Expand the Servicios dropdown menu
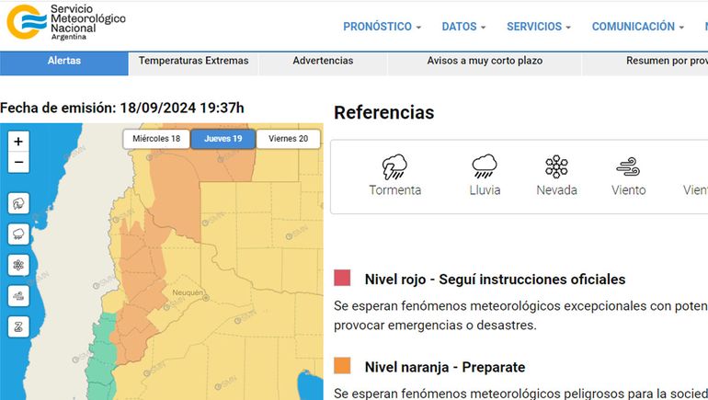This screenshot has height=400, width=708. click(538, 27)
